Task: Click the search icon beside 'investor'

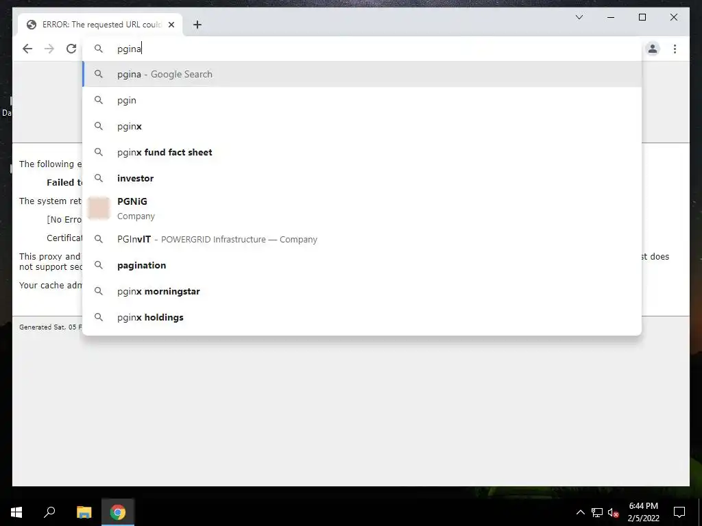Action: tap(99, 178)
